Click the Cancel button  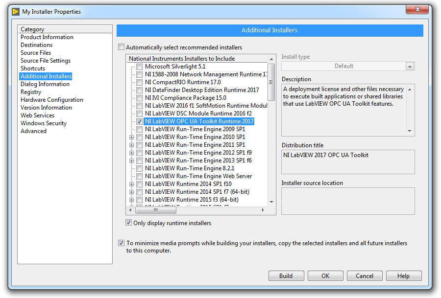[x=365, y=276]
